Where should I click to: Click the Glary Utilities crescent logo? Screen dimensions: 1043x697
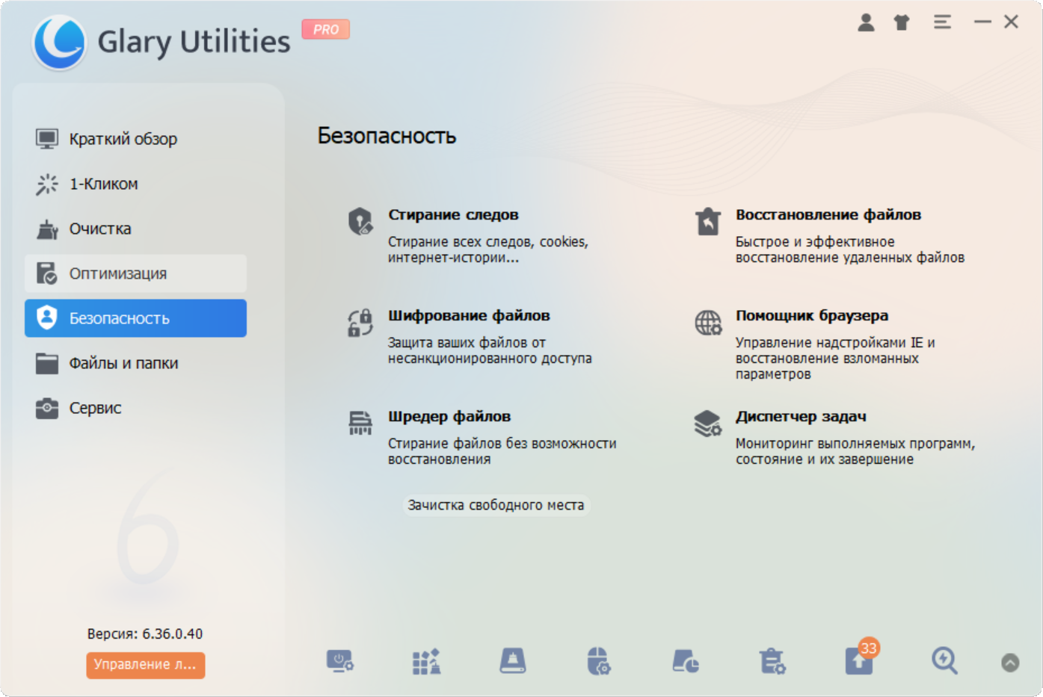click(59, 42)
